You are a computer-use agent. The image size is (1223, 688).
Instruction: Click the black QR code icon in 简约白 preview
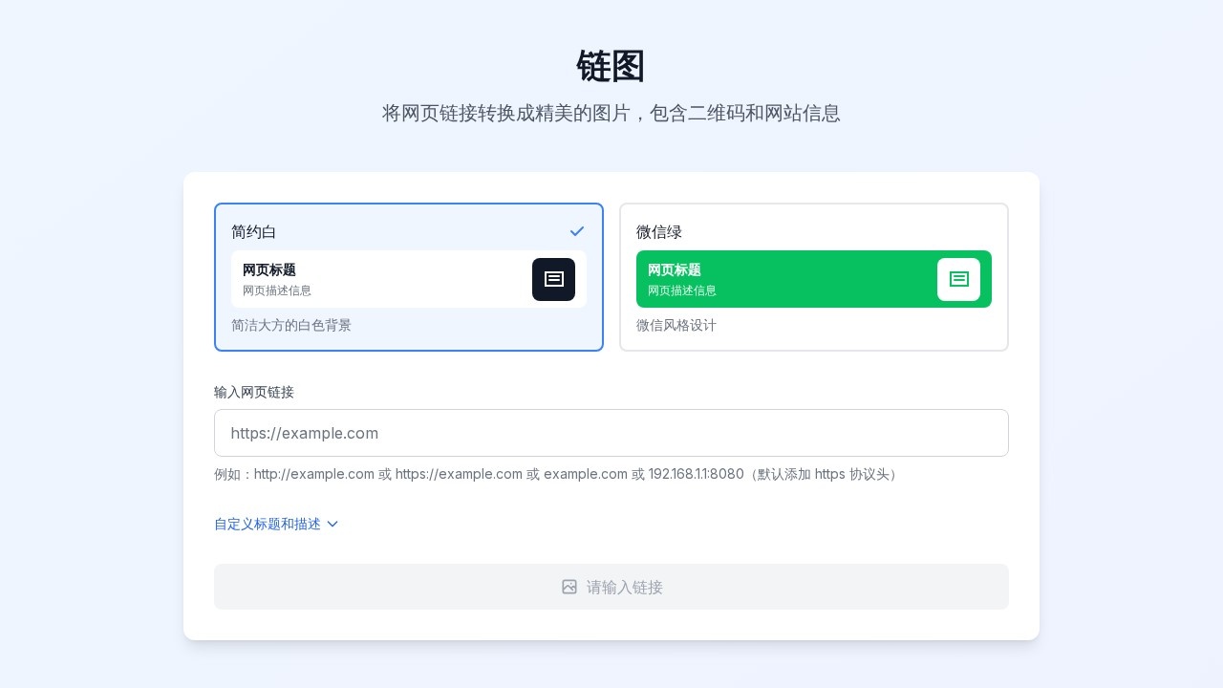(x=553, y=280)
